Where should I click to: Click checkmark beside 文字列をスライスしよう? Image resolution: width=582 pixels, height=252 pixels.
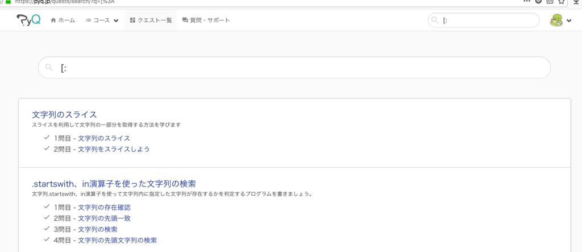click(47, 148)
